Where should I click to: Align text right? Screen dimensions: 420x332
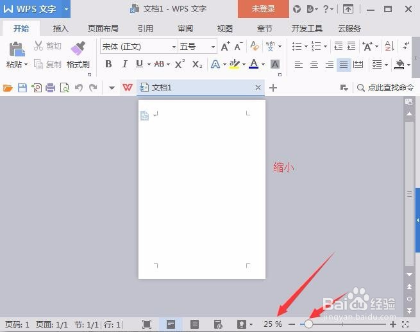tap(329, 65)
